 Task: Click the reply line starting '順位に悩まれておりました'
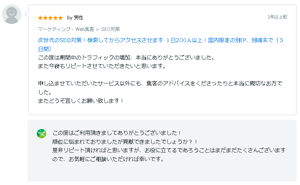tap(125, 142)
